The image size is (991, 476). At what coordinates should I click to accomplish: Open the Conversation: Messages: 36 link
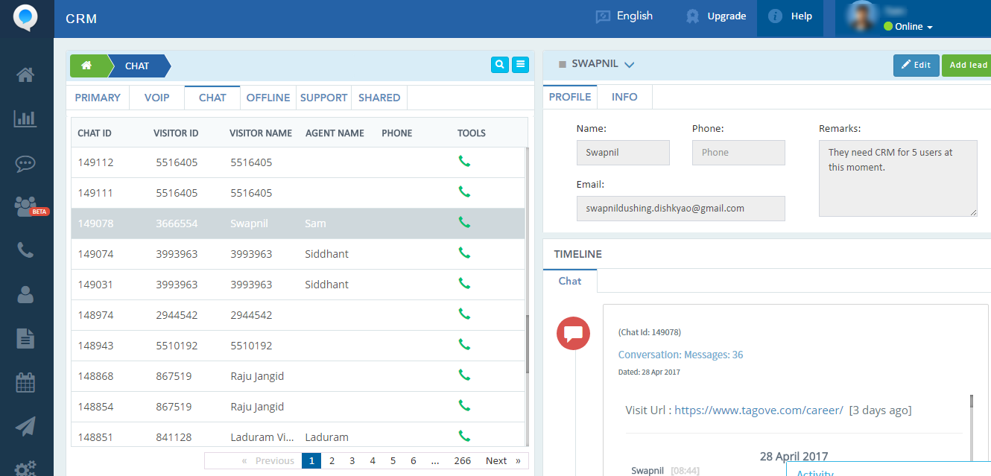coord(679,355)
